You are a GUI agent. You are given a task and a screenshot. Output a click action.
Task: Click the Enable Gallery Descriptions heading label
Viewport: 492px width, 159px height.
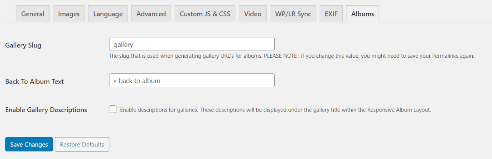point(46,110)
